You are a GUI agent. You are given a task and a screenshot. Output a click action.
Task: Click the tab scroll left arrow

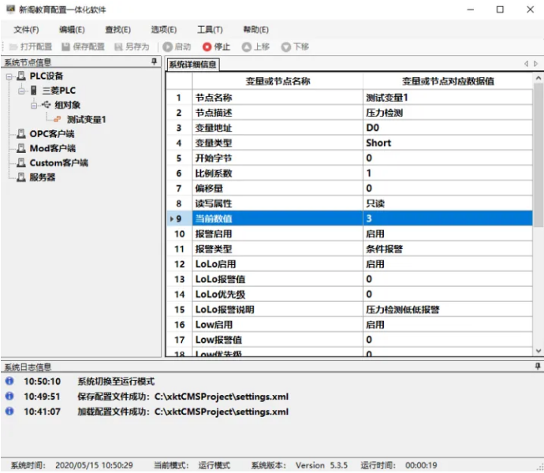point(527,64)
